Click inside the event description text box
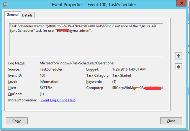This screenshot has height=131, width=190. tap(86, 39)
